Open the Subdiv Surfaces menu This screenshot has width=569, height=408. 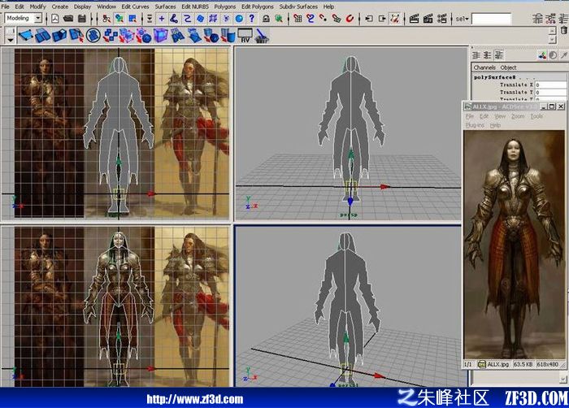pyautogui.click(x=298, y=7)
